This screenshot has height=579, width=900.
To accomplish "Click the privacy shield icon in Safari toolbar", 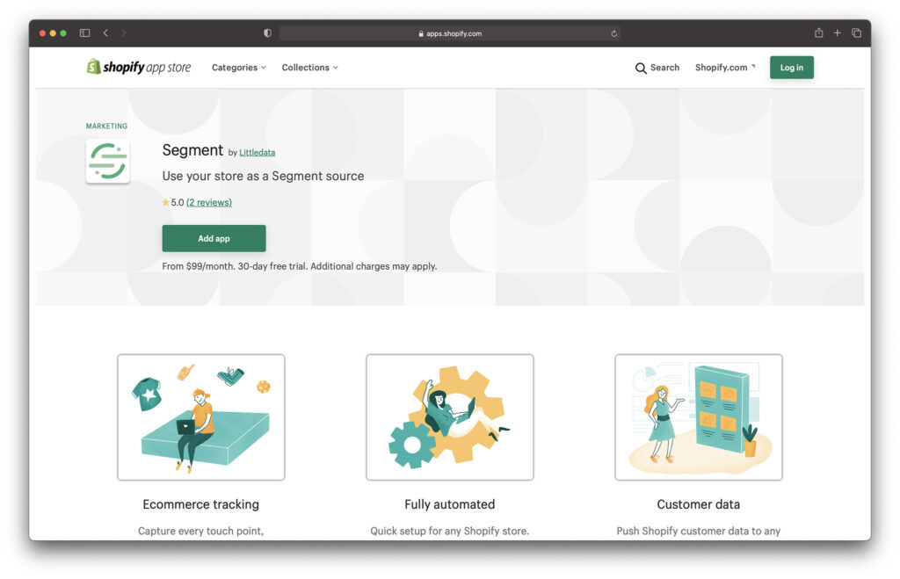I will pyautogui.click(x=266, y=33).
